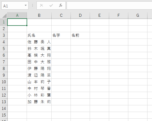Select the cell containing 渡辺 陽菜

[39, 75]
